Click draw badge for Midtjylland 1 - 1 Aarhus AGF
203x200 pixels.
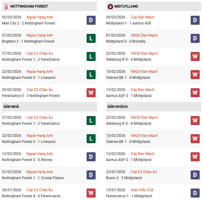(195, 20)
